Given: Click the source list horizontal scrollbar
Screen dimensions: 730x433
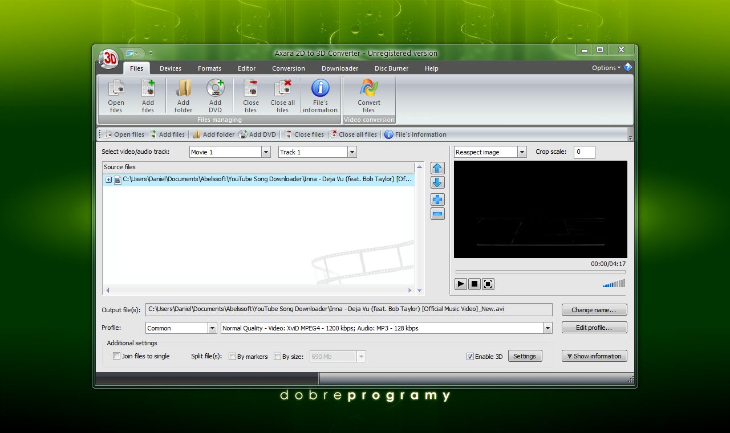Looking at the screenshot, I should pos(258,290).
